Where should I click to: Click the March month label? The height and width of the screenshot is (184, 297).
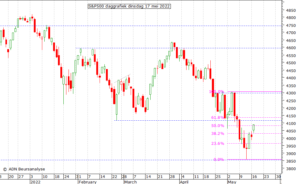(130, 182)
